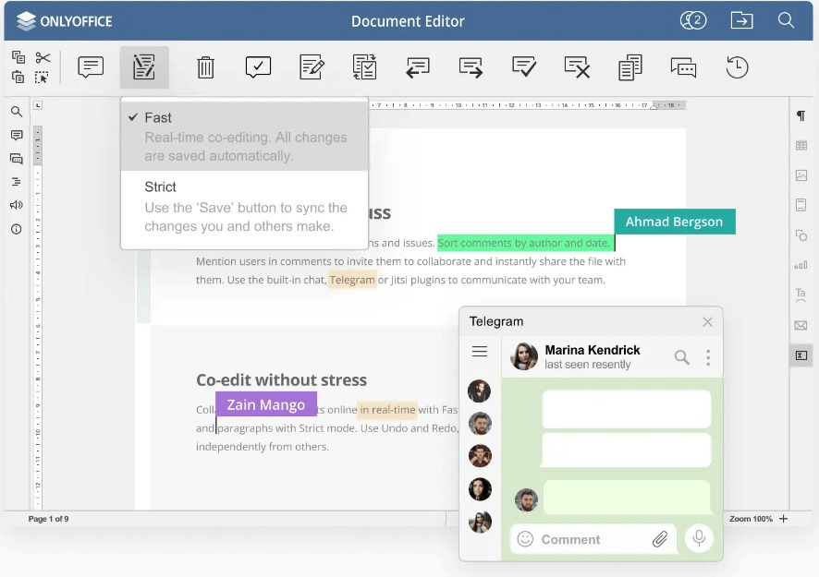This screenshot has height=577, width=819.
Task: Open Telegram hamburger menu
Action: pyautogui.click(x=480, y=351)
